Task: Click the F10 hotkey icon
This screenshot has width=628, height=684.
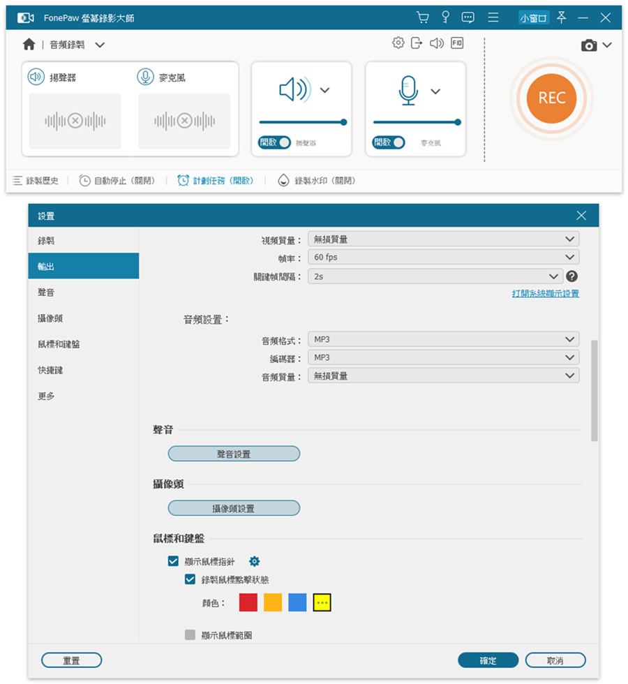Action: [457, 43]
